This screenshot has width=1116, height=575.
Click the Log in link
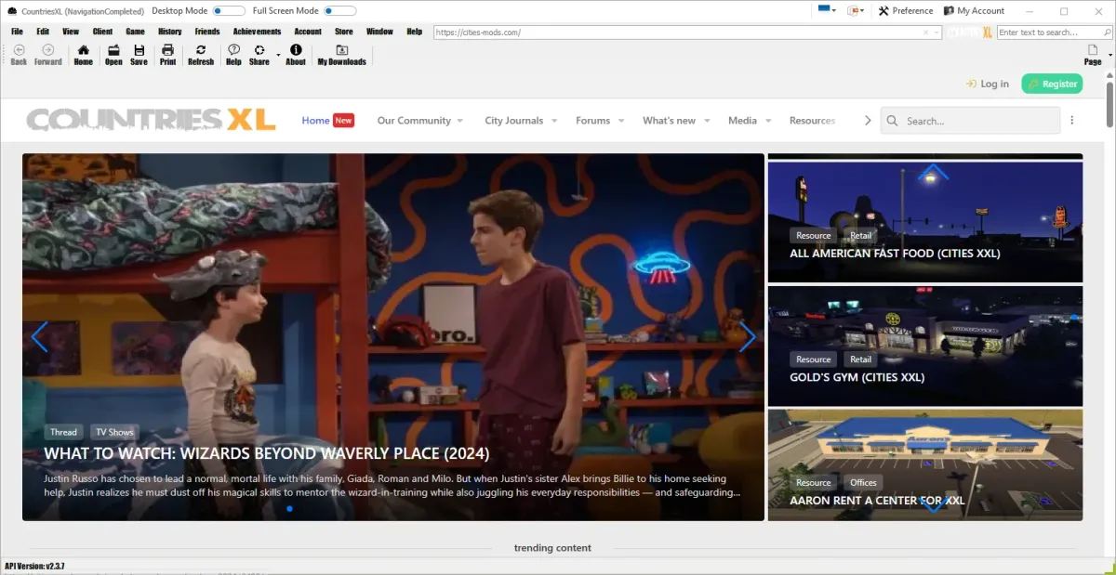pos(987,84)
